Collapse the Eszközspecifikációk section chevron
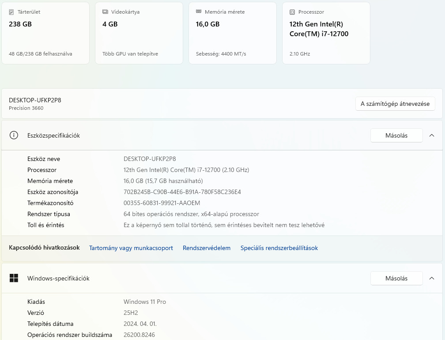This screenshot has height=340, width=445. (432, 135)
